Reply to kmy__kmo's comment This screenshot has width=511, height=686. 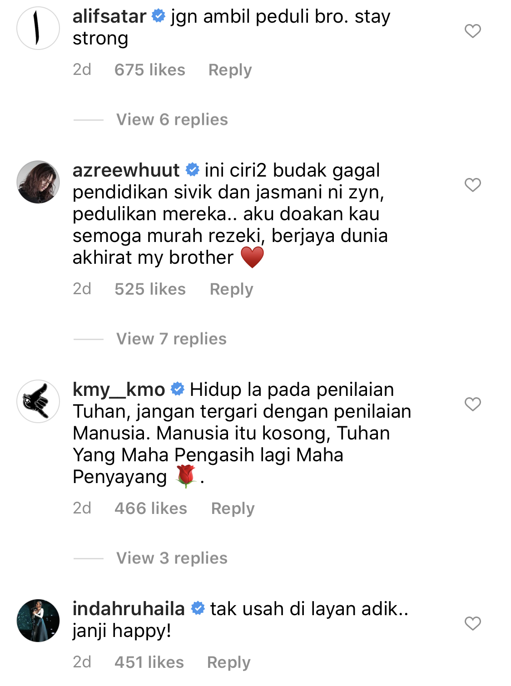click(x=233, y=508)
